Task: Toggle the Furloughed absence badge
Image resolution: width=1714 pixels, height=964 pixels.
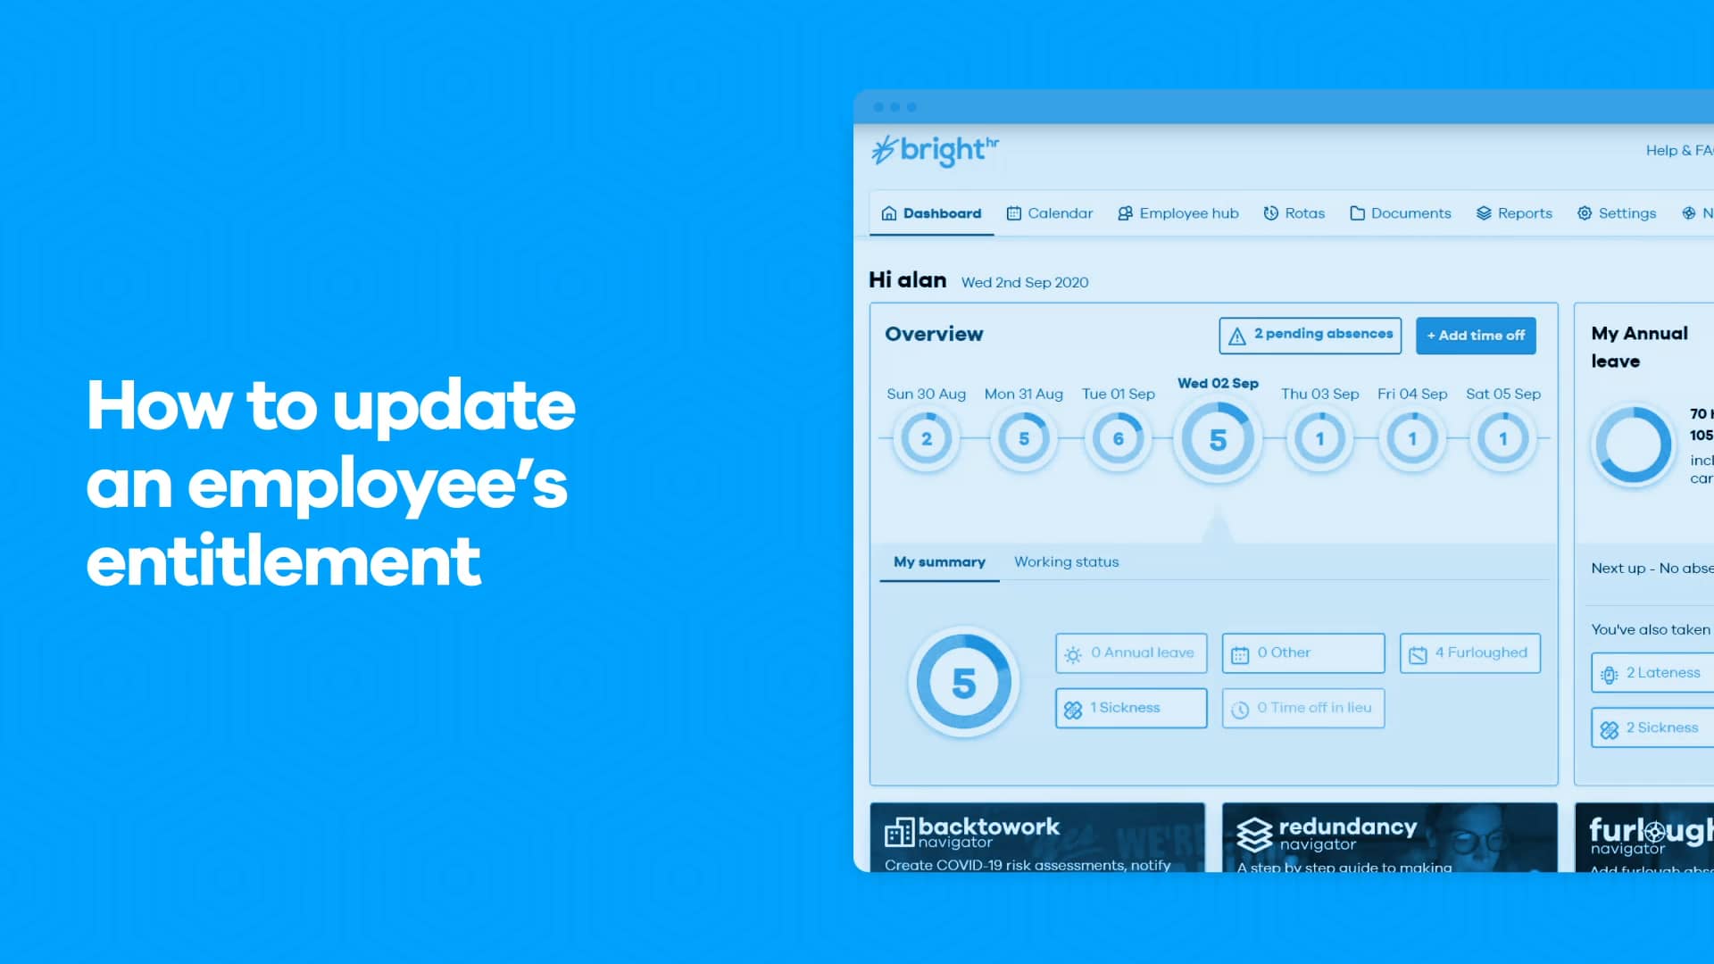Action: [1469, 653]
